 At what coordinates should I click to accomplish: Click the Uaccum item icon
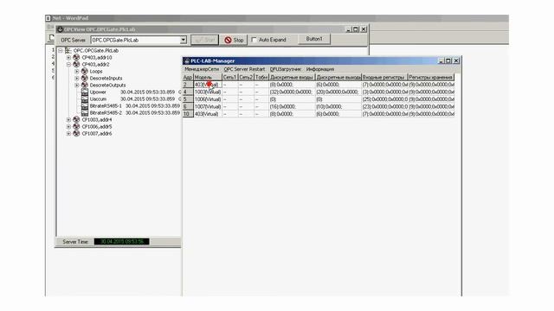coord(85,99)
